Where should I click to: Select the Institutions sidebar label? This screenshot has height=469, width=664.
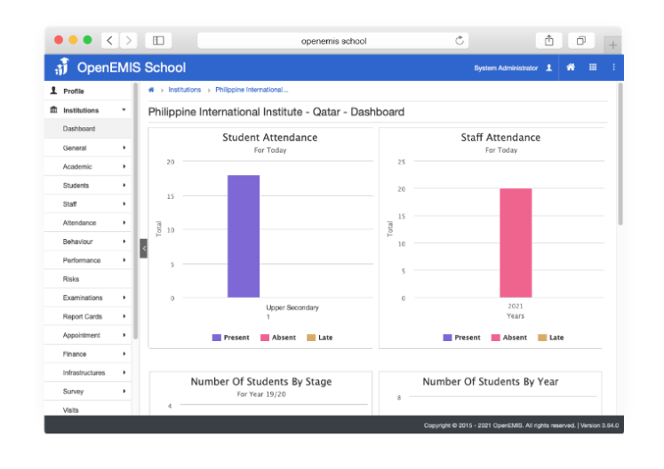(x=81, y=110)
